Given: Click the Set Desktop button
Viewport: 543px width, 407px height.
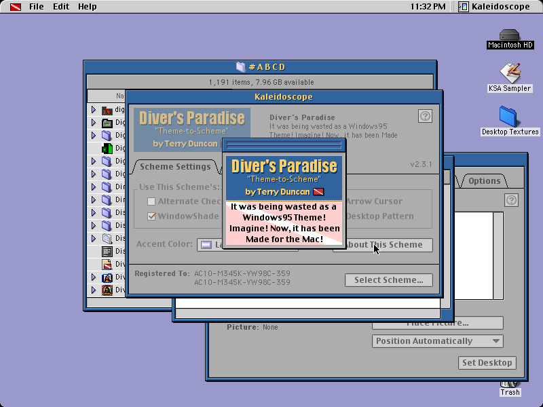Looking at the screenshot, I should (487, 363).
